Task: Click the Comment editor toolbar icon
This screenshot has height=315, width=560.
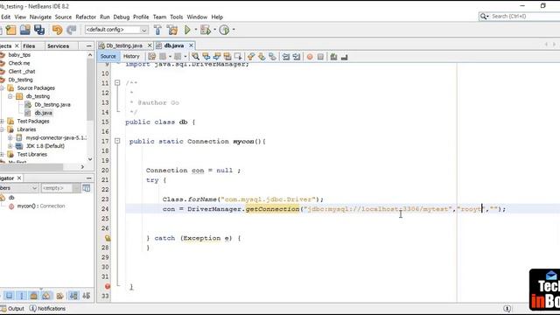Action: (x=333, y=57)
